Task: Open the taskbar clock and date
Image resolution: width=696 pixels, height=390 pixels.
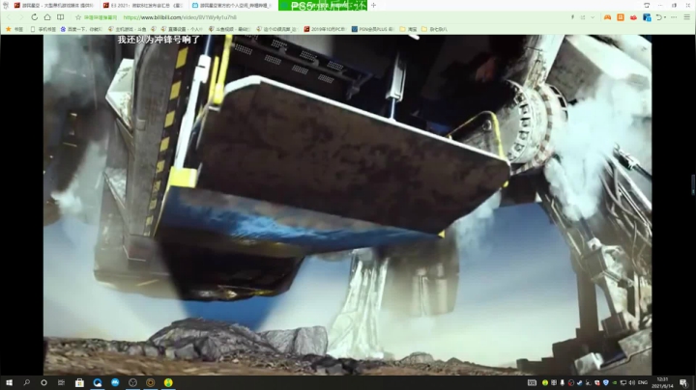Action: pyautogui.click(x=662, y=382)
